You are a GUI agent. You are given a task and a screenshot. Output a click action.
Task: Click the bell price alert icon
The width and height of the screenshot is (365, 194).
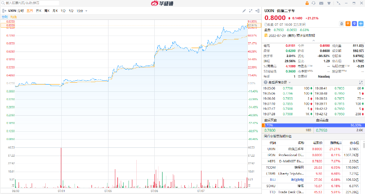click(341, 23)
